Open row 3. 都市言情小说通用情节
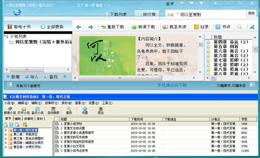 [x=156, y=133]
